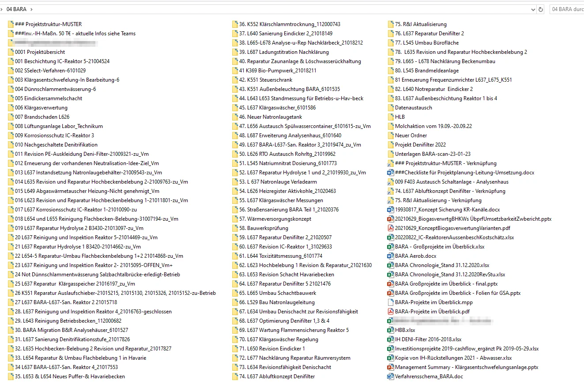Select Excel icon of IH DENI-Filter 2016-2018.xlsx
Viewport: 584px width, 384px height.
(x=390, y=339)
